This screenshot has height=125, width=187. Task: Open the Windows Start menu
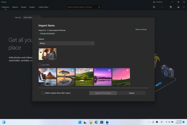tap(80, 122)
